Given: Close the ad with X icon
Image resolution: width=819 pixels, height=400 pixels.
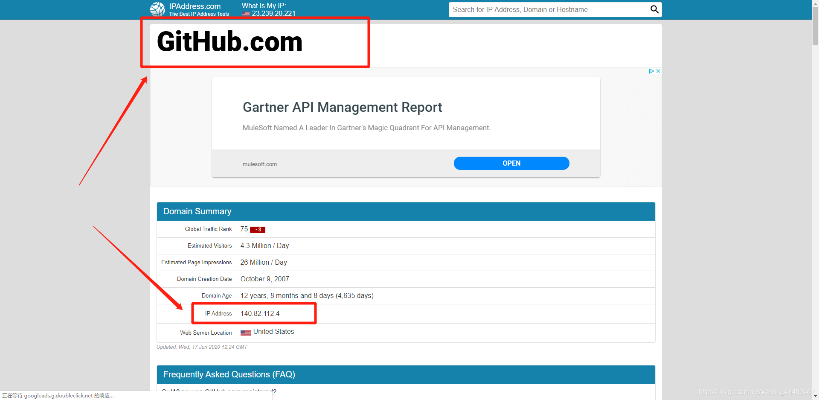Looking at the screenshot, I should point(658,71).
